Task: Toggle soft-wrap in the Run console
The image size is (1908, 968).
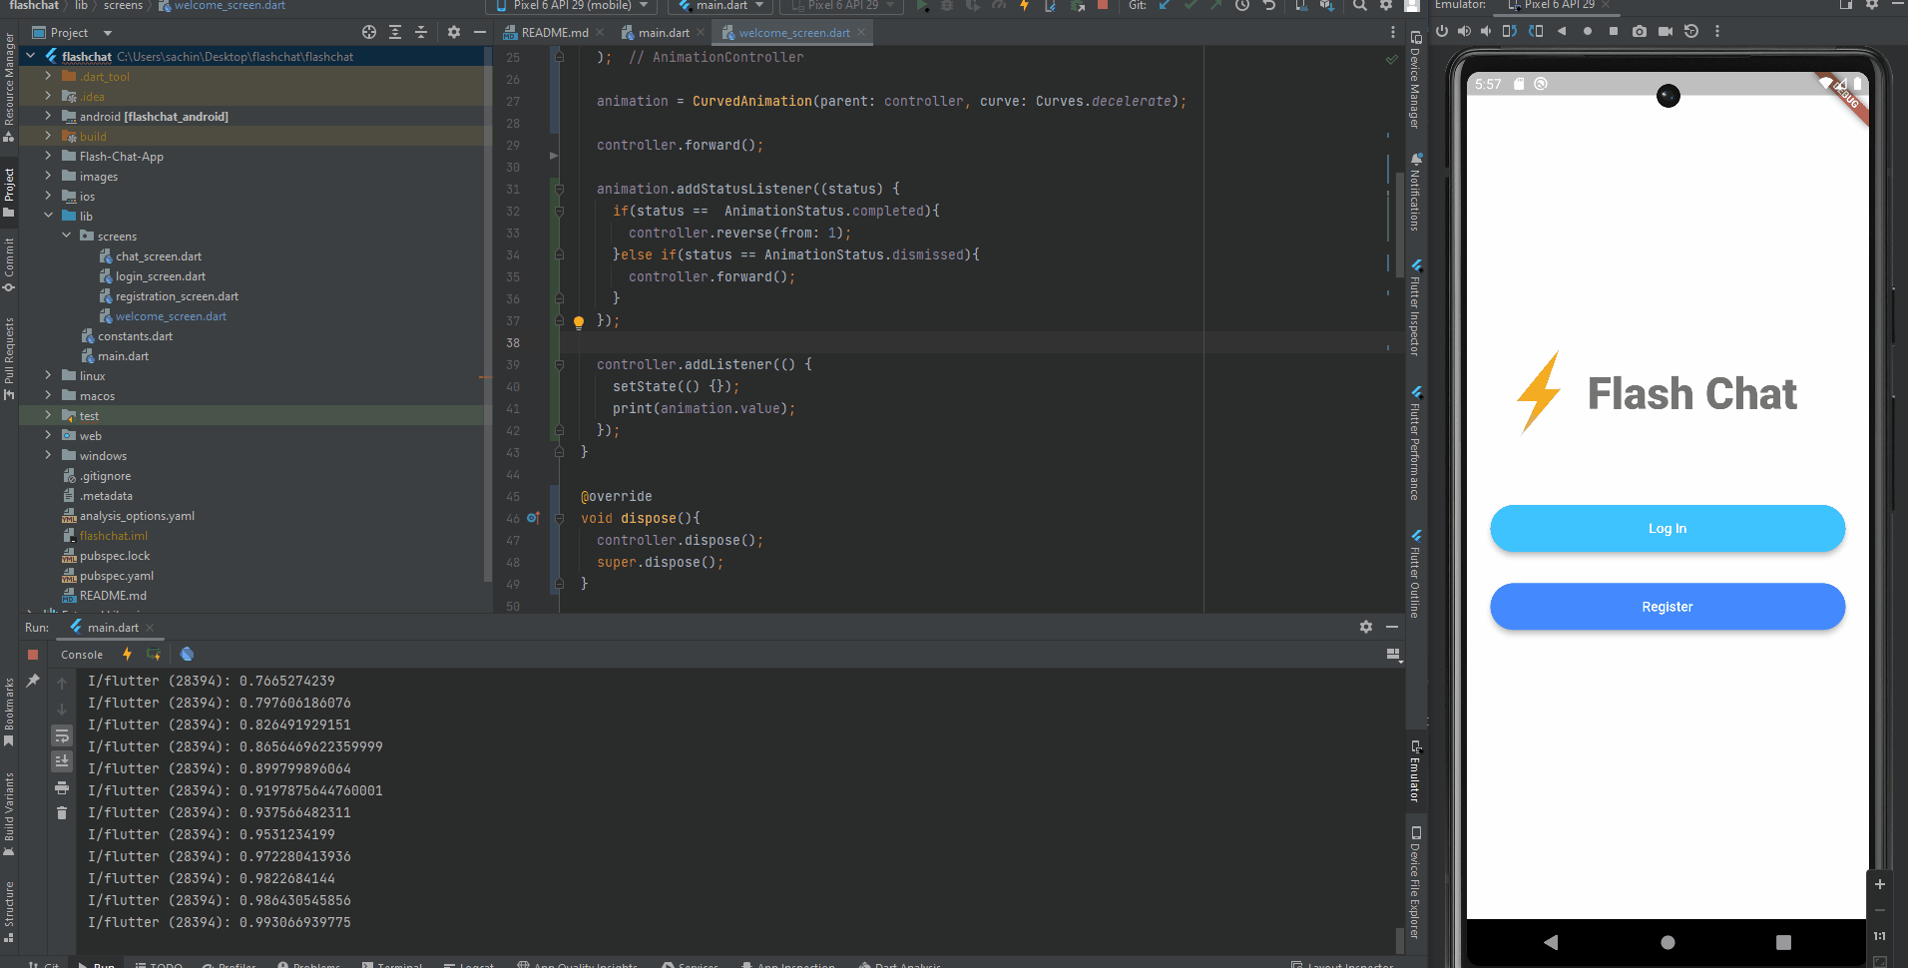Action: 62,735
